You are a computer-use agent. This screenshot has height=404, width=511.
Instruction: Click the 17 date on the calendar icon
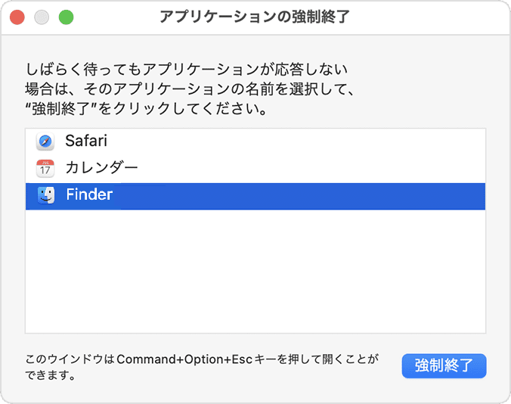45,171
